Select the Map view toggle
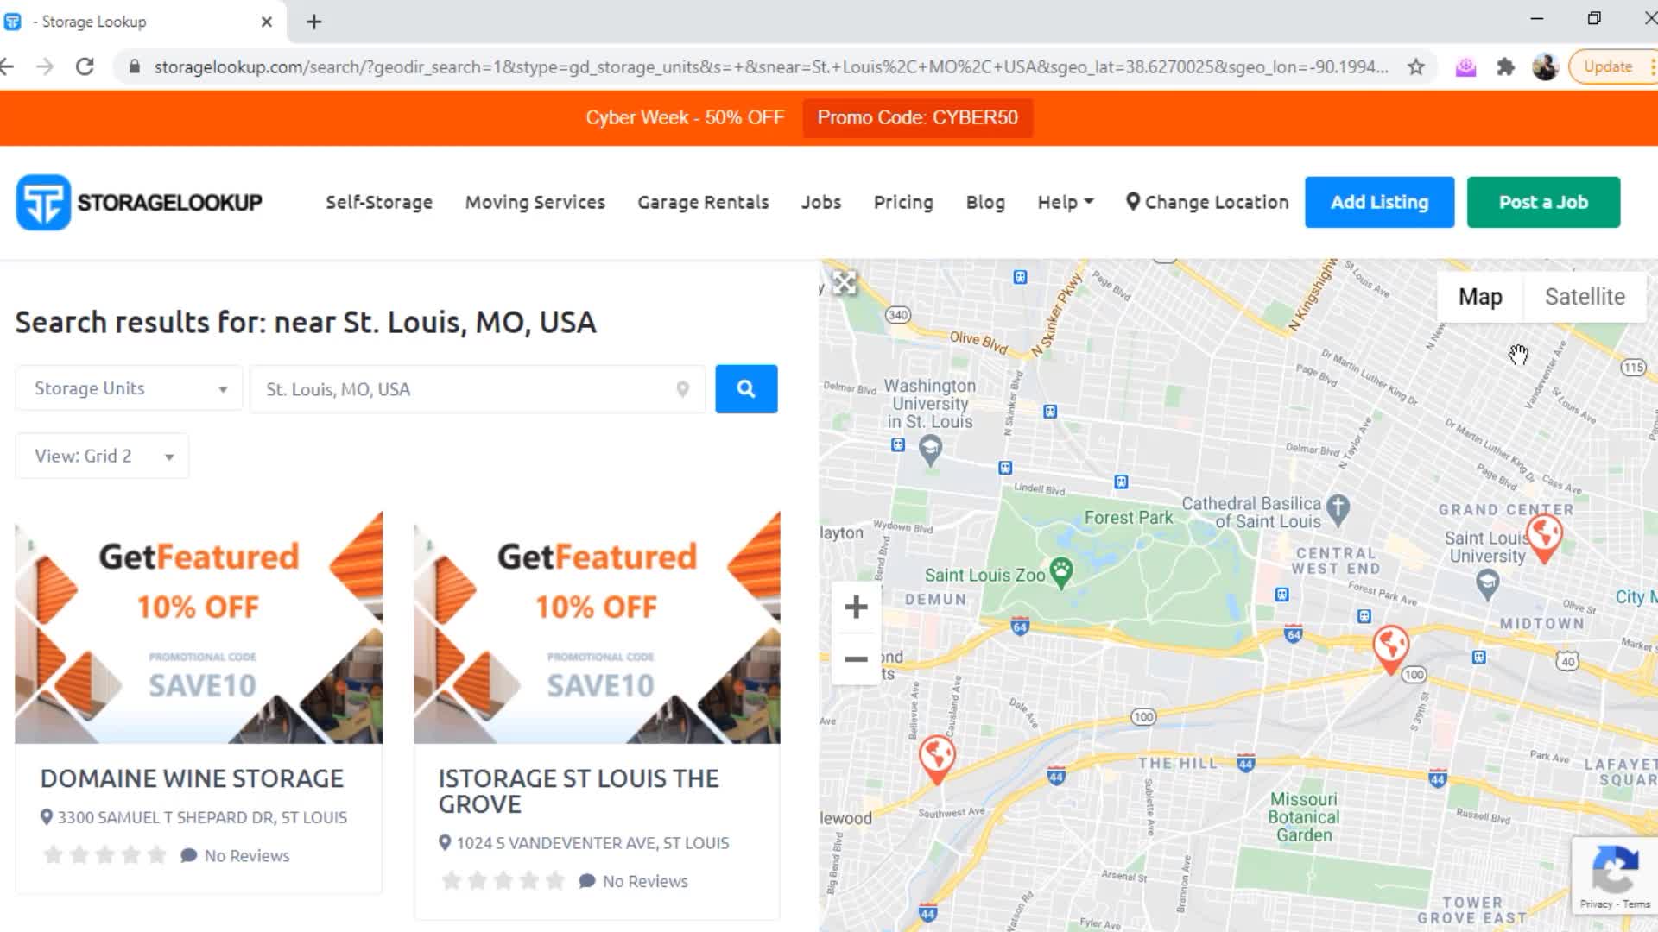This screenshot has width=1658, height=932. (1480, 296)
